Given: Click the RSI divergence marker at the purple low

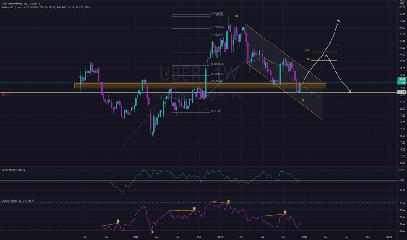Looking at the screenshot, I should 152,232.
